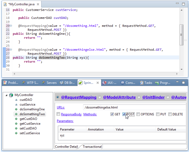Select getCustService method in the tree

[30, 124]
